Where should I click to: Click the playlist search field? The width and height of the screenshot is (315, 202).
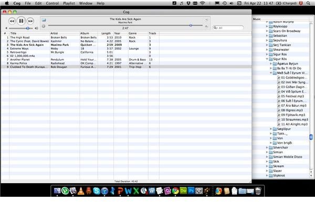(x=228, y=28)
